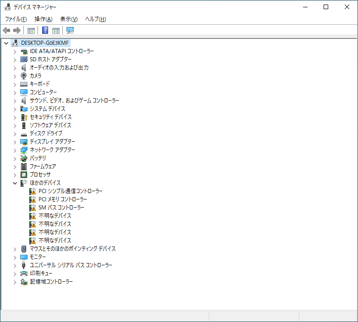Click the battery category icon
The width and height of the screenshot is (358, 322).
(24, 158)
